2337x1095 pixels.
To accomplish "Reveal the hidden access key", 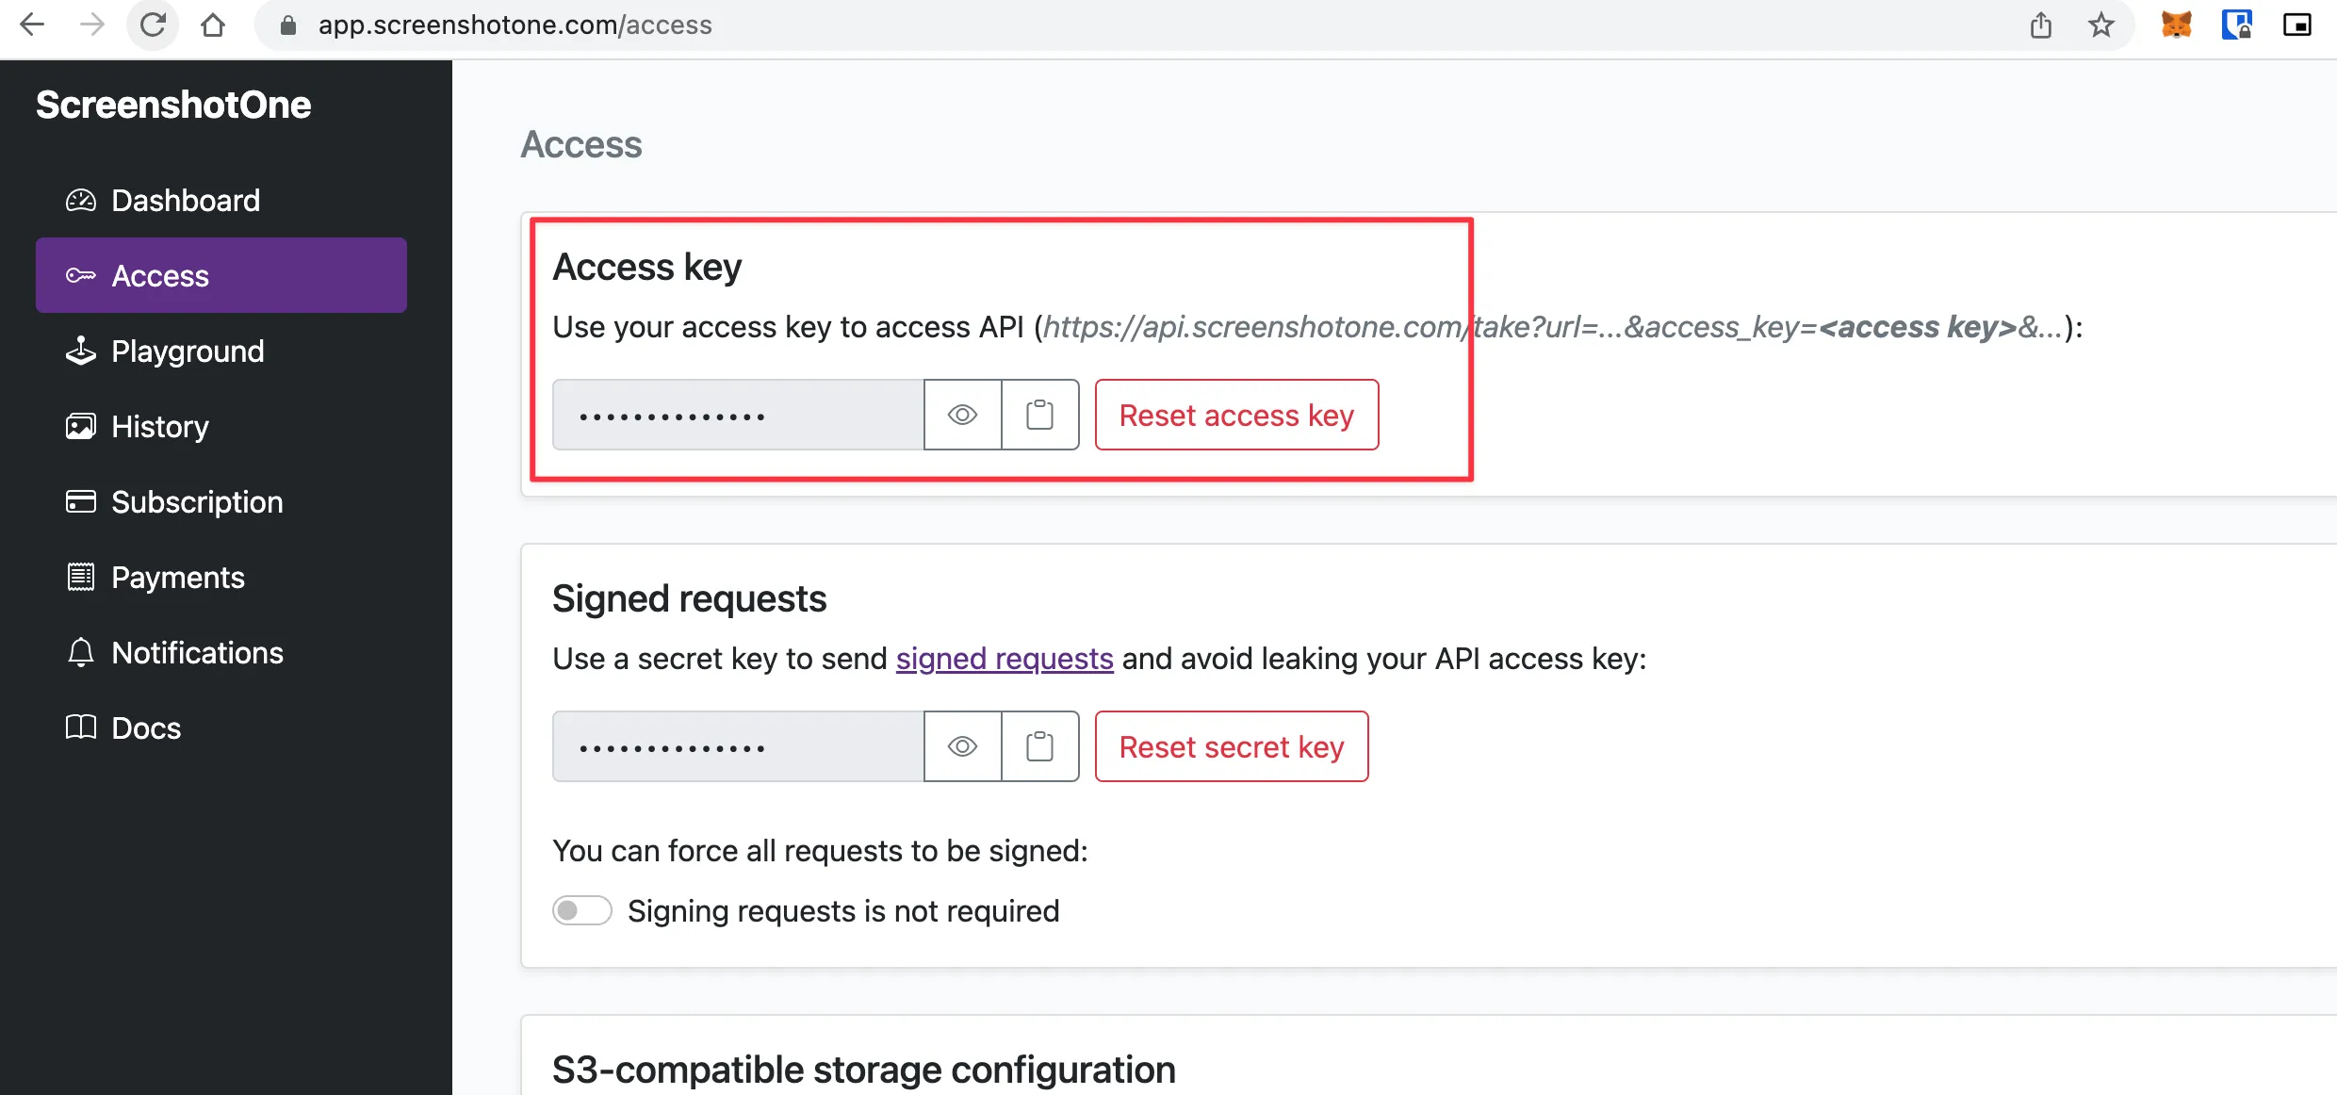I will click(962, 415).
